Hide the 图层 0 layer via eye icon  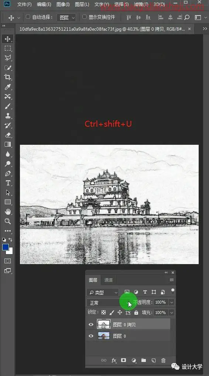[91, 336]
